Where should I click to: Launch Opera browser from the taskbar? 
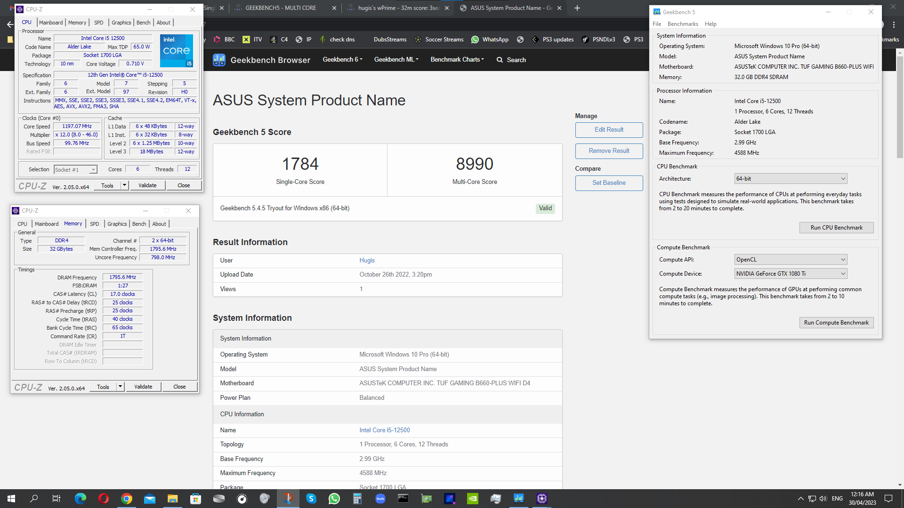(104, 499)
